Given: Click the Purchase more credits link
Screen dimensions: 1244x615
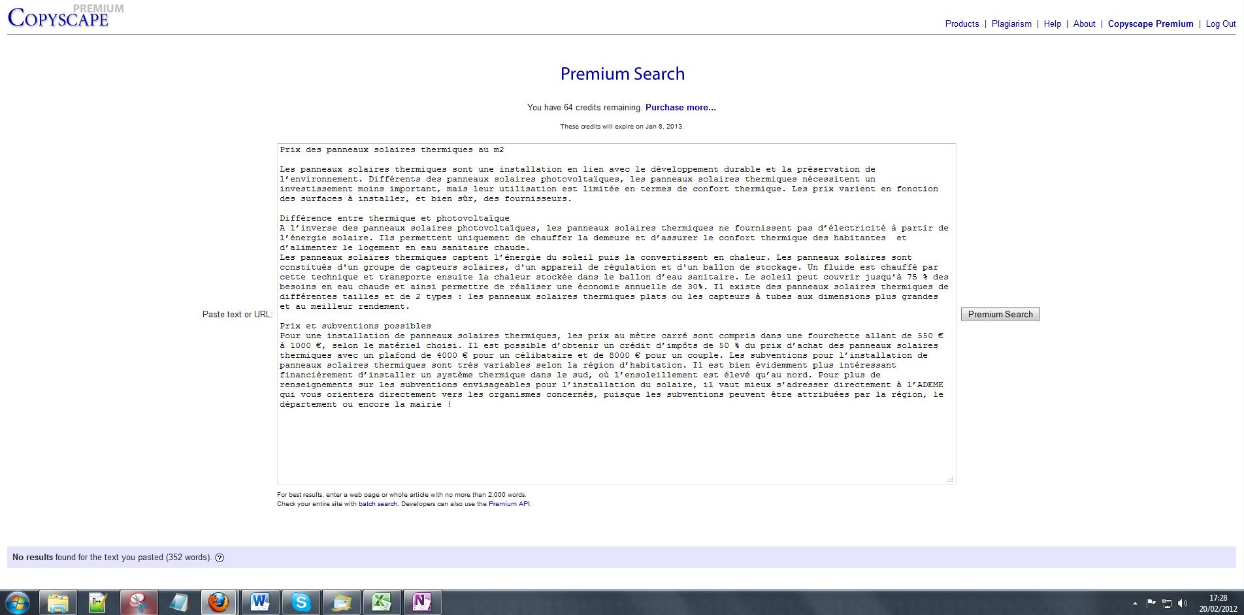Looking at the screenshot, I should [x=680, y=107].
